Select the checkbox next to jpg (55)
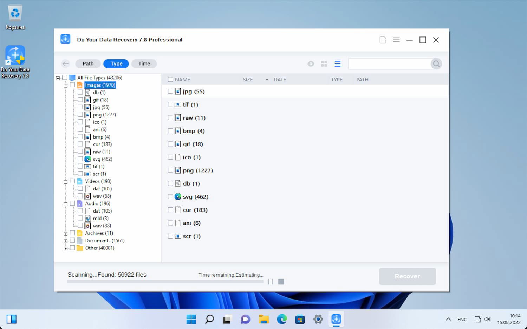Viewport: 527px width, 329px height. pyautogui.click(x=171, y=91)
